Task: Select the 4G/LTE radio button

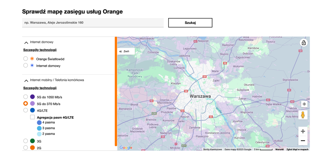Action: coord(26,111)
